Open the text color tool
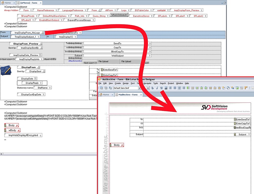The image size is (254, 194). click(166, 88)
